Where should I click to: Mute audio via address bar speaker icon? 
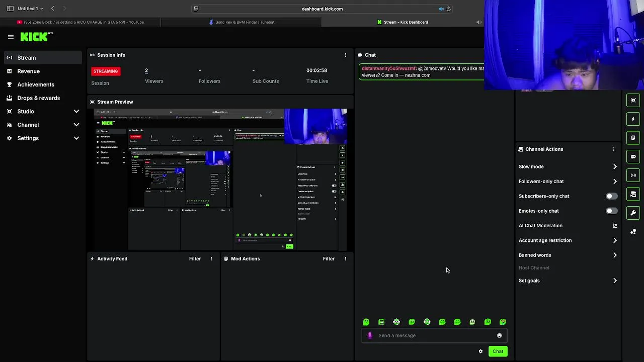pos(441,9)
